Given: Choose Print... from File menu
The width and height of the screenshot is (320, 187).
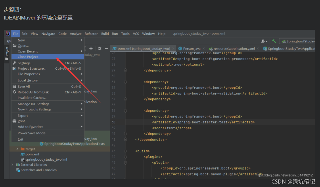Looking at the screenshot, I should pos(48,121).
